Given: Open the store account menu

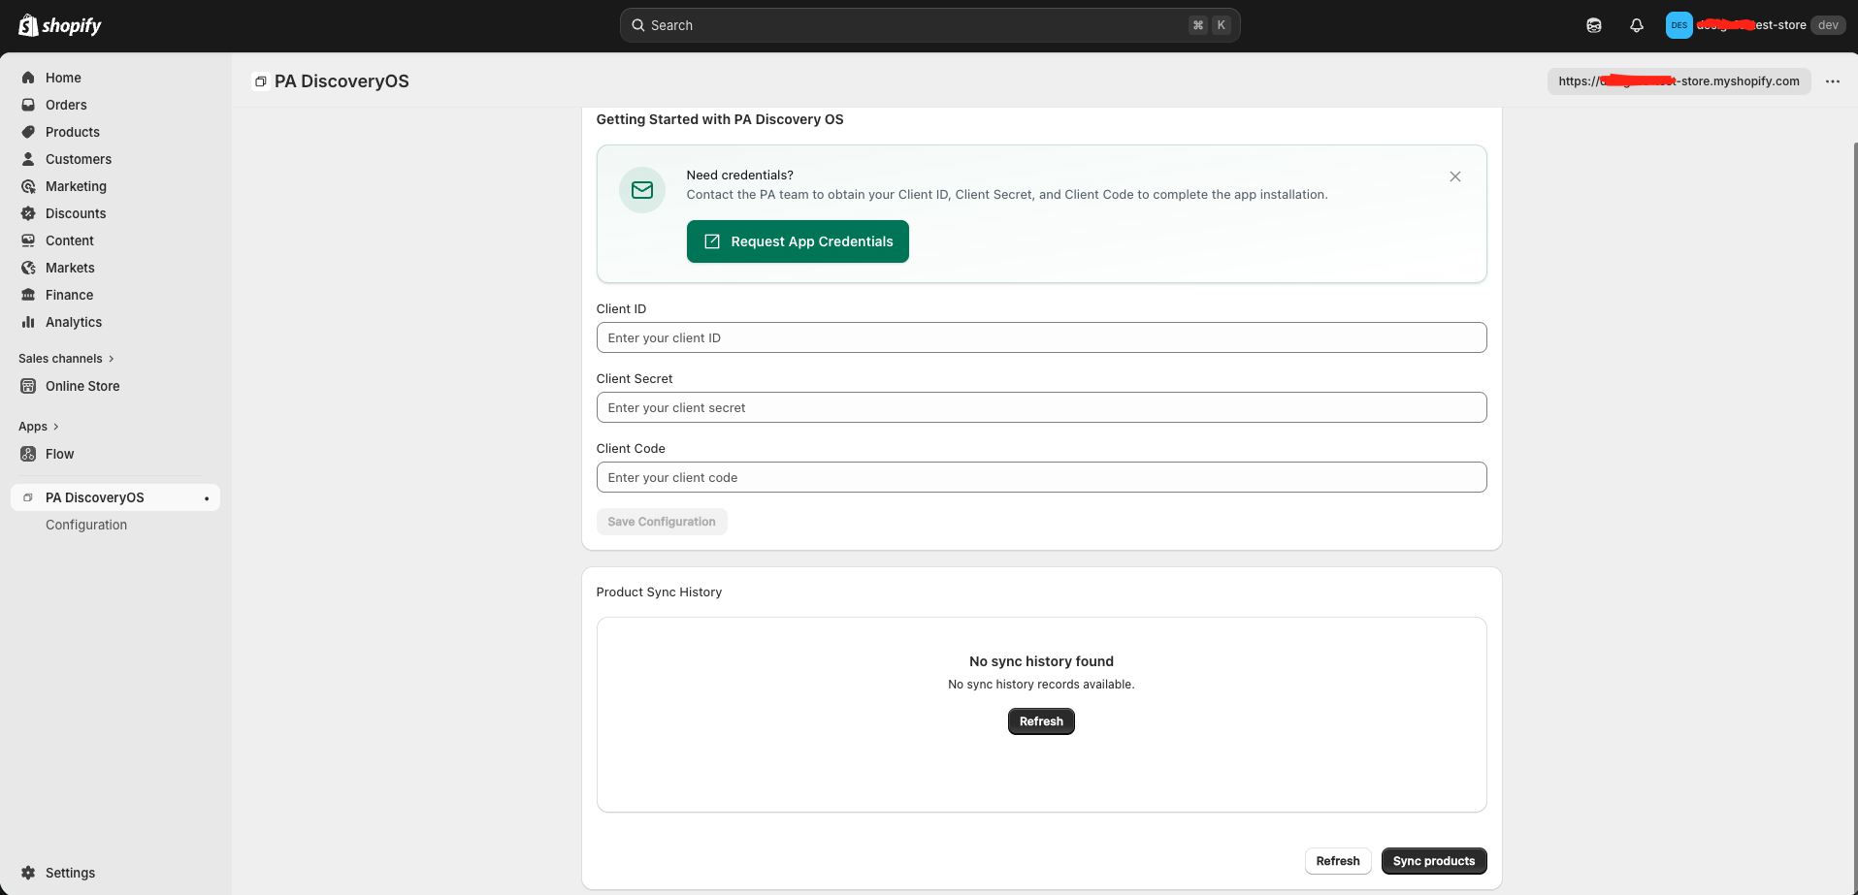Looking at the screenshot, I should [1753, 25].
